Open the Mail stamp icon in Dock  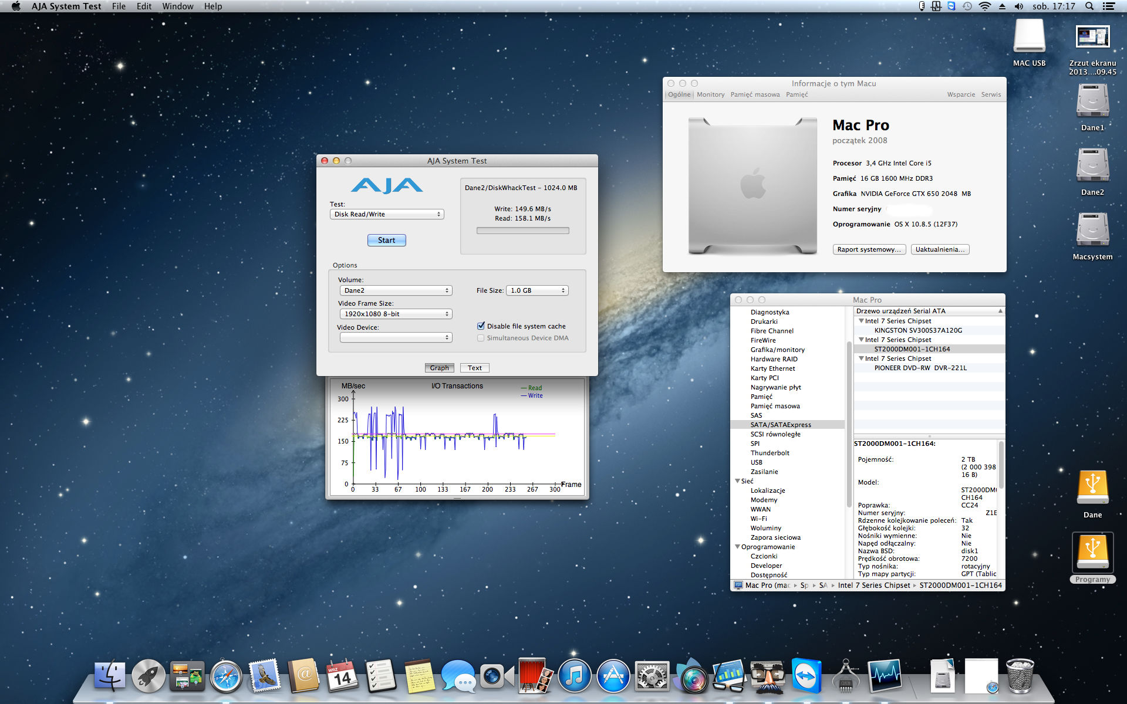click(x=265, y=676)
